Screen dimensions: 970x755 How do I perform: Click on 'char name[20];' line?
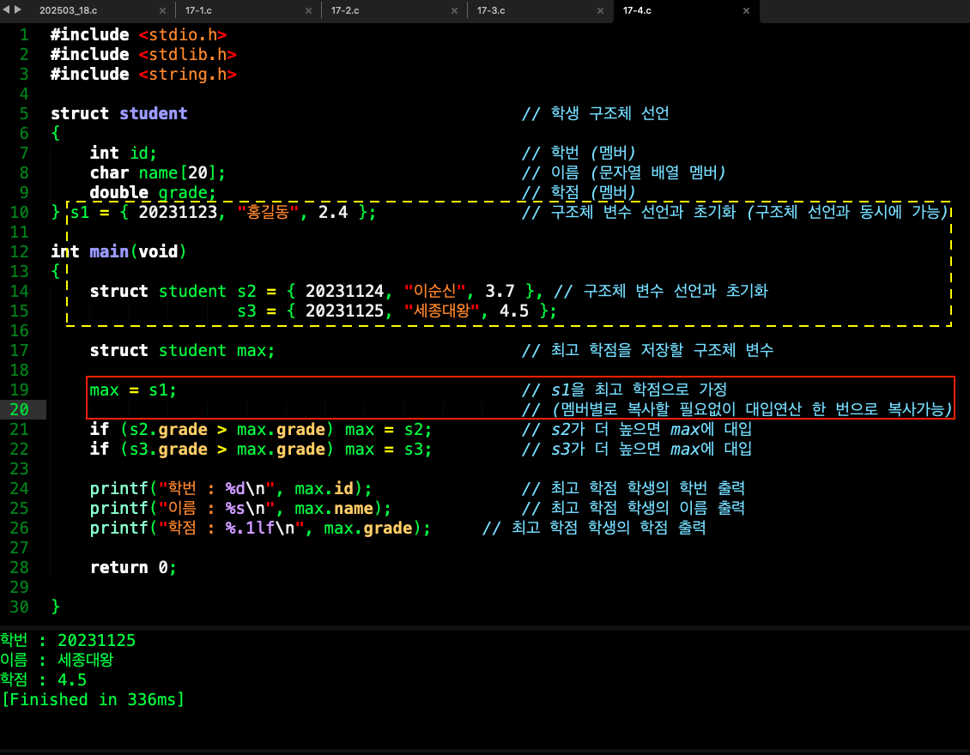coord(157,172)
